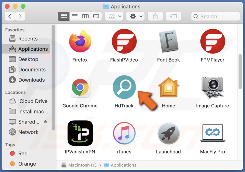Viewport: 245px width, 172px height.
Task: Click the Launchpad rocket icon
Action: pyautogui.click(x=168, y=134)
